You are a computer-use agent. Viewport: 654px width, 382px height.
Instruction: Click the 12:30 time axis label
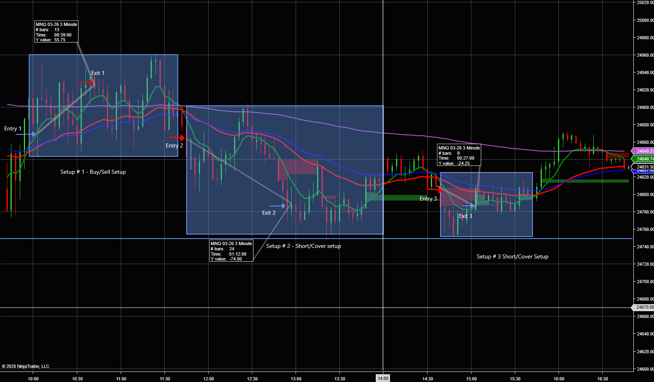(x=252, y=379)
